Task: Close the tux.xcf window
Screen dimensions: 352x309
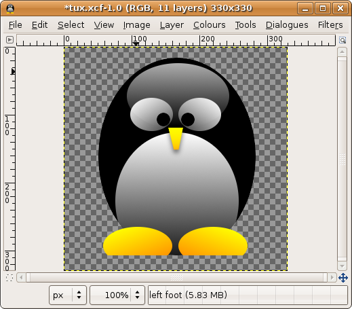Action: (340, 8)
